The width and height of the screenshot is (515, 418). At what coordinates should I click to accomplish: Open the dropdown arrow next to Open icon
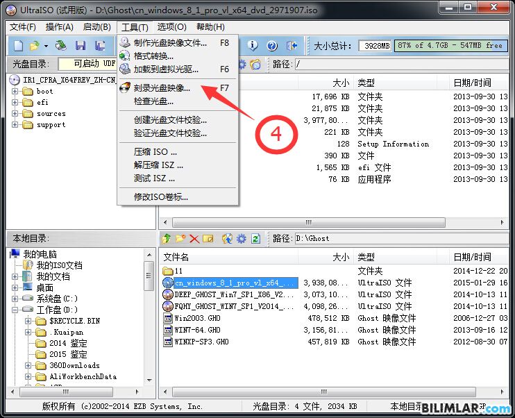coord(46,46)
